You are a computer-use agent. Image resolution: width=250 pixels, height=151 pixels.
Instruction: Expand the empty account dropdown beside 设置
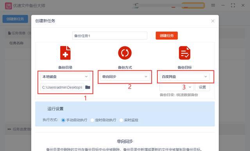coord(177,87)
